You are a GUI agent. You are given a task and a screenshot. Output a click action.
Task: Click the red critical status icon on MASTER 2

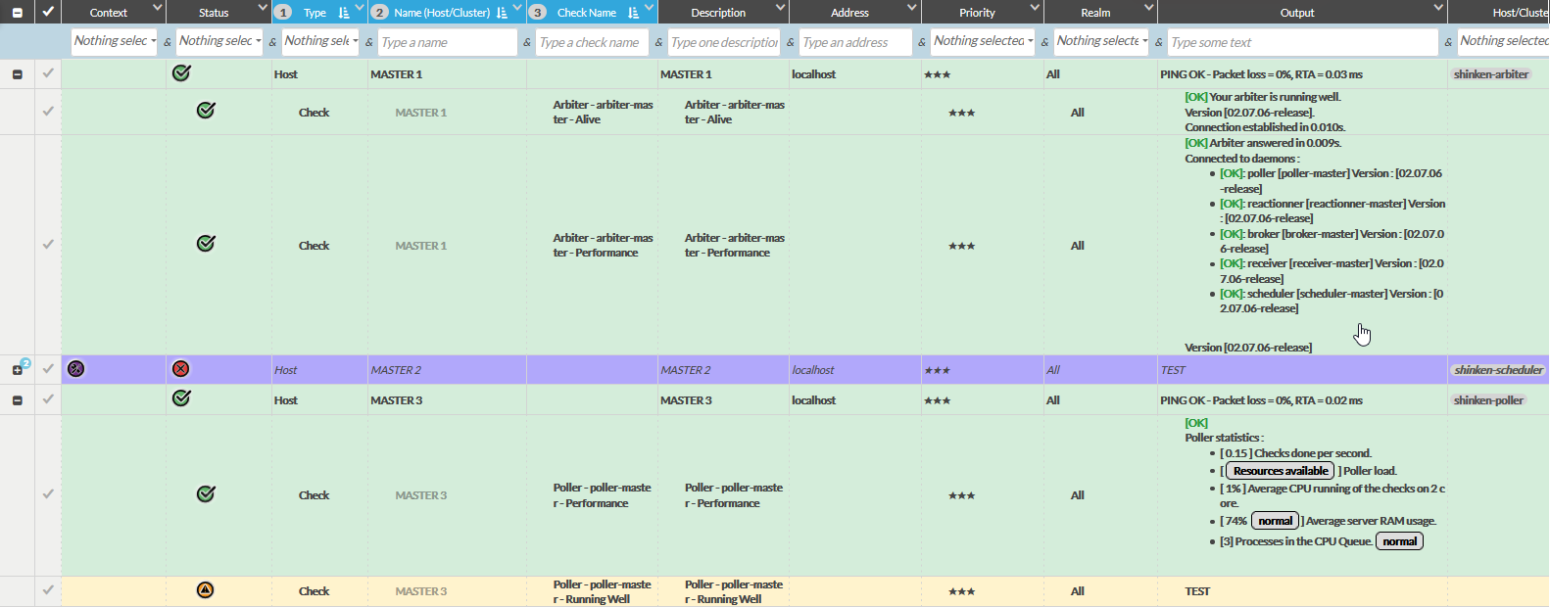[x=180, y=369]
